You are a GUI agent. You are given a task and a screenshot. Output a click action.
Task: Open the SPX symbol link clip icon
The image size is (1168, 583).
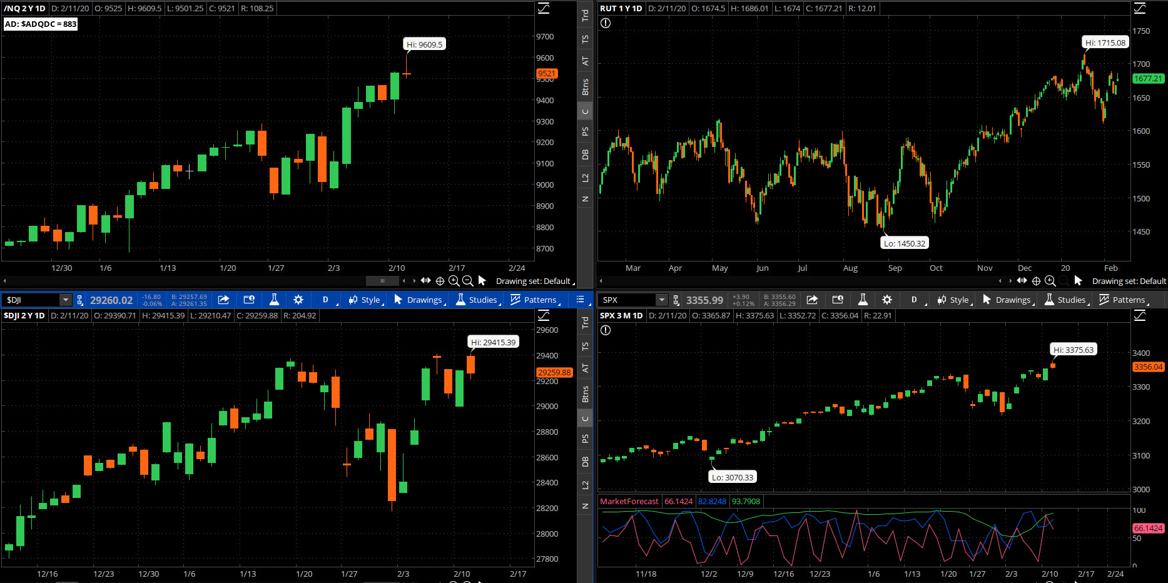pyautogui.click(x=676, y=300)
